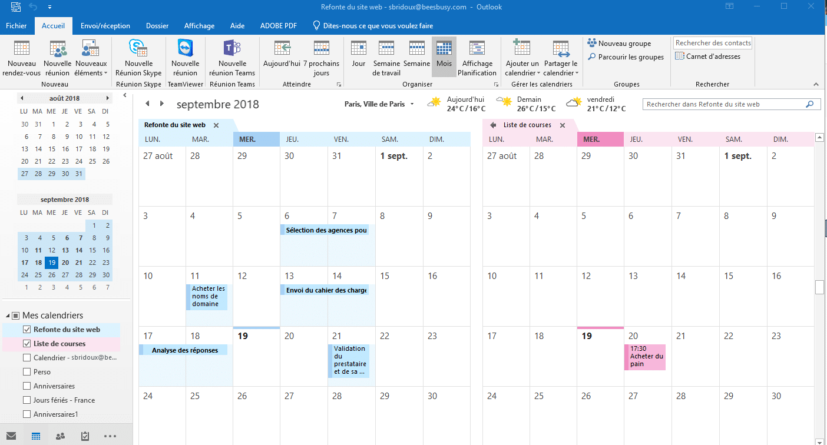Viewport: 827px width, 445px height.
Task: Open the Nouveaux éléments menu
Action: (x=91, y=58)
